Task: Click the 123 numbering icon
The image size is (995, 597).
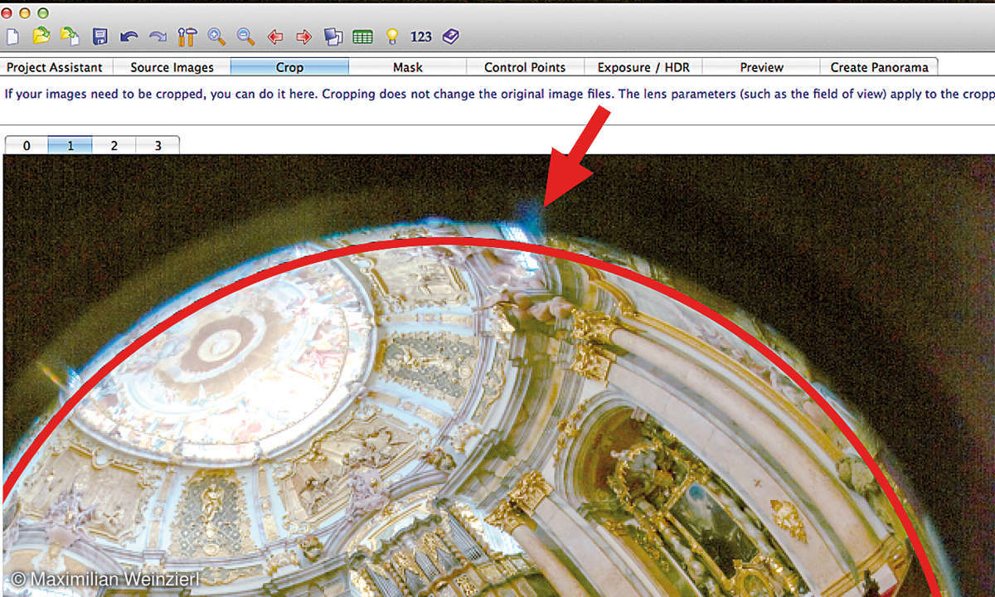Action: pos(421,36)
